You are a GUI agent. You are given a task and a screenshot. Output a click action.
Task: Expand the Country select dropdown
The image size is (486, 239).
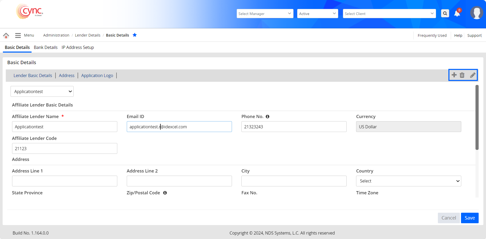click(408, 181)
